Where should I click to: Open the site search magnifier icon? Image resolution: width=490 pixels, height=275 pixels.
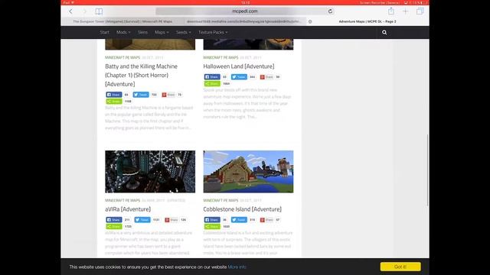[384, 32]
